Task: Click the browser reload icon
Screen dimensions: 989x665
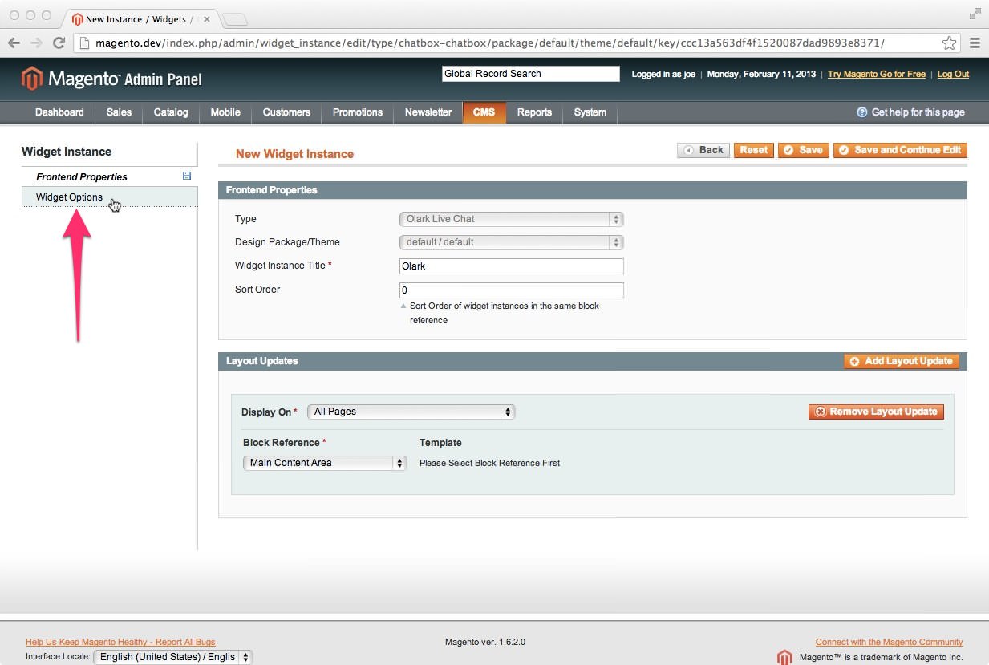Action: point(59,43)
